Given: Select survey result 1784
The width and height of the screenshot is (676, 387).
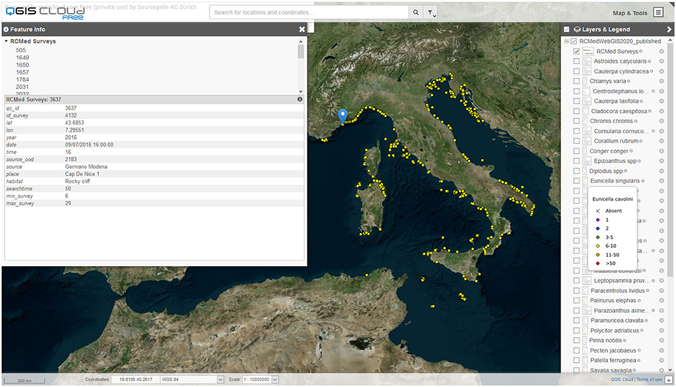Looking at the screenshot, I should tap(22, 80).
